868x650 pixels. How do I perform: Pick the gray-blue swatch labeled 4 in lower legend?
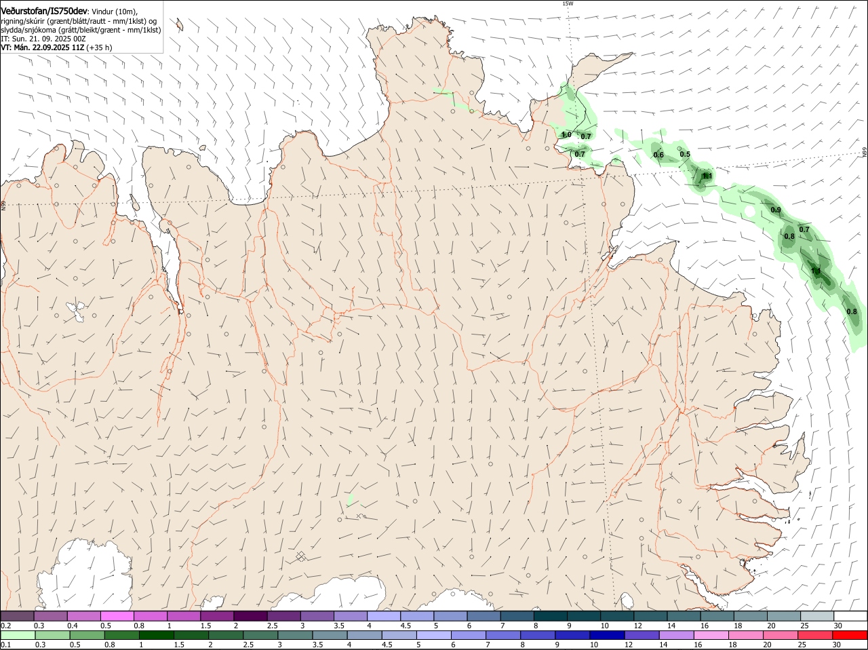364,635
